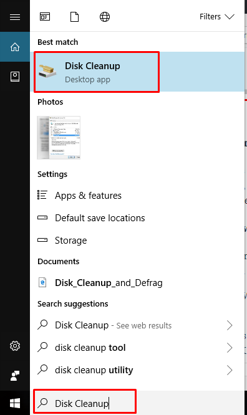Open the hamburger menu in the search sidebar

point(15,17)
